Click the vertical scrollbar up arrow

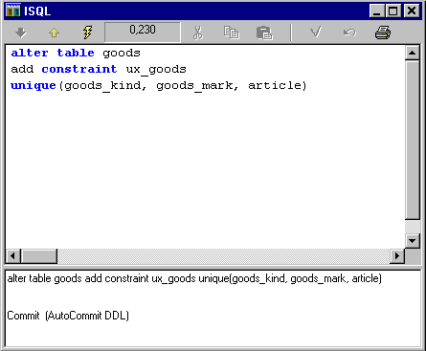coord(413,53)
